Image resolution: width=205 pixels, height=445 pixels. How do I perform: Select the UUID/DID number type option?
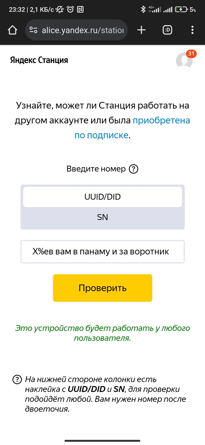102,197
